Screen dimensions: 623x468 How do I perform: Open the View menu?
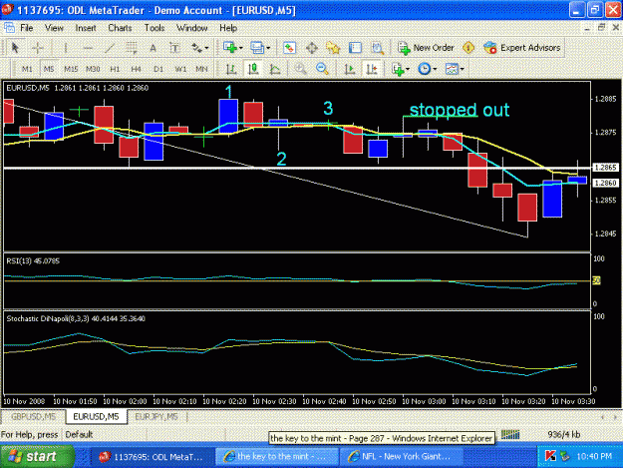coord(54,28)
